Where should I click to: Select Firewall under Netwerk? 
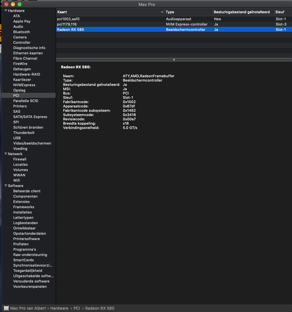coord(20,159)
